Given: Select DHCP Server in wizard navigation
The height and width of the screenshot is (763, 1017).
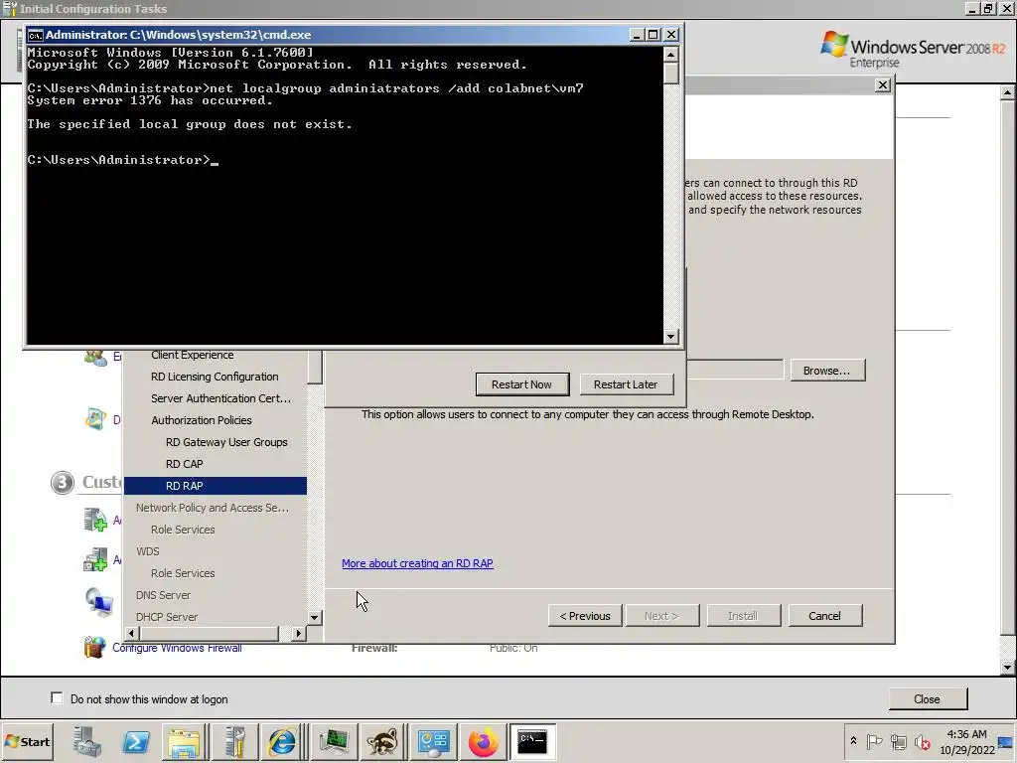Looking at the screenshot, I should tap(167, 617).
